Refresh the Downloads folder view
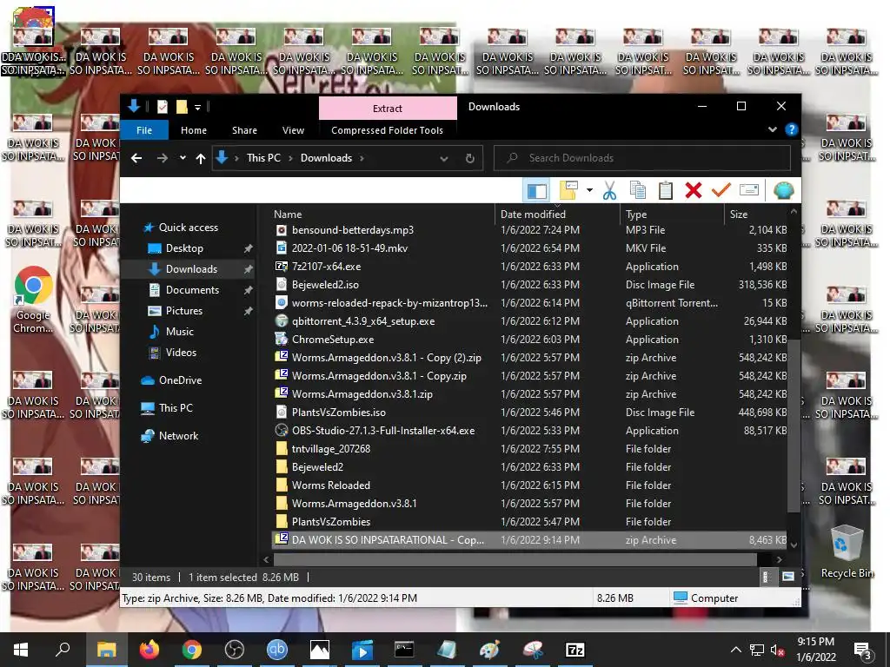This screenshot has height=667, width=890. pyautogui.click(x=470, y=158)
